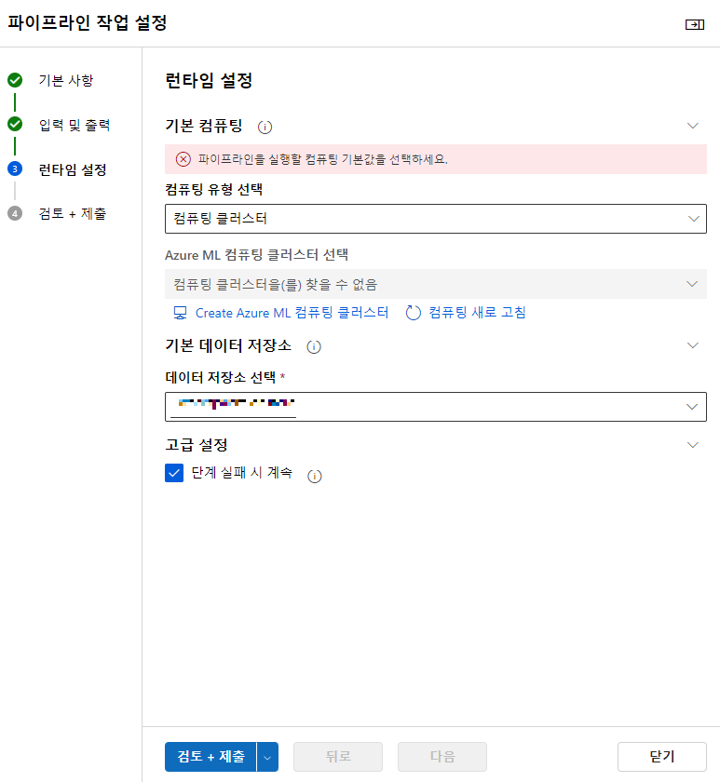Click the refresh icon beside 컴퓨팅 새로 고침
Image resolution: width=720 pixels, height=782 pixels.
(x=414, y=313)
